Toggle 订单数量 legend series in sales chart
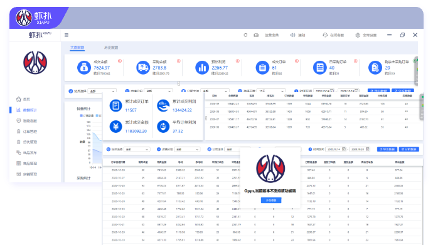The height and width of the screenshot is (245, 433). [87, 115]
